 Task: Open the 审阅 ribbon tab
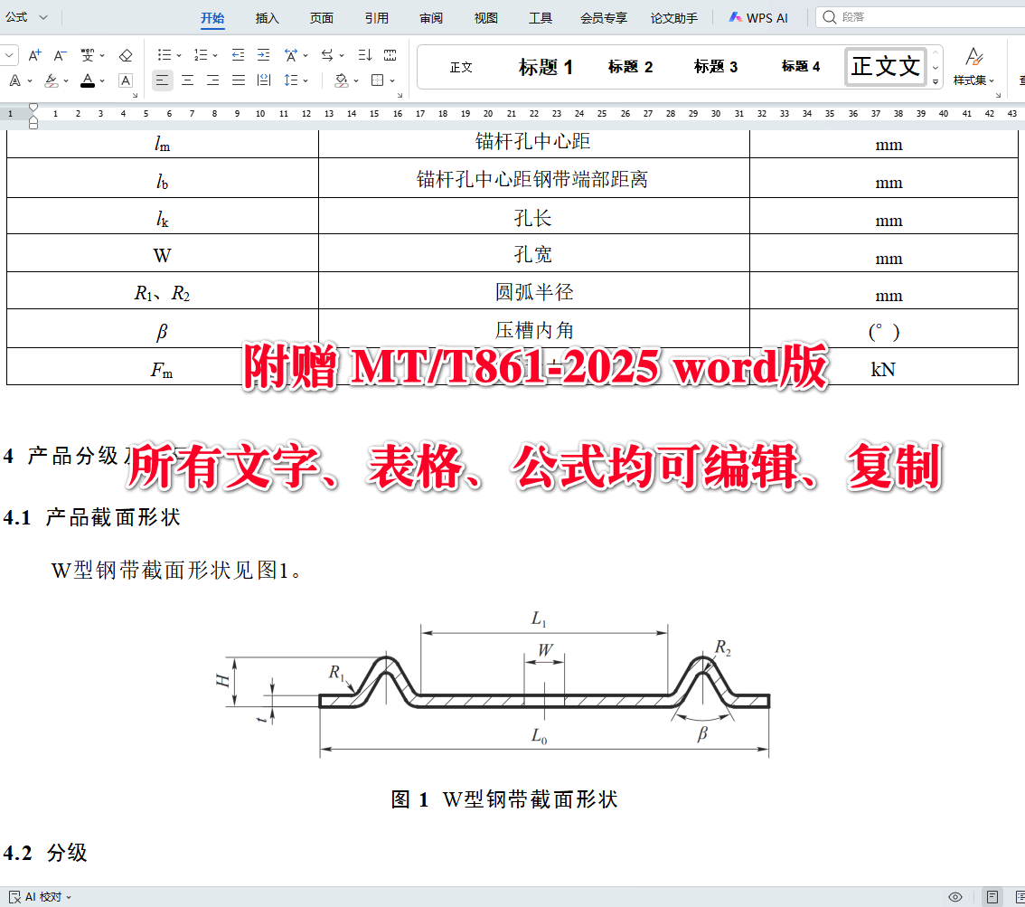point(431,18)
